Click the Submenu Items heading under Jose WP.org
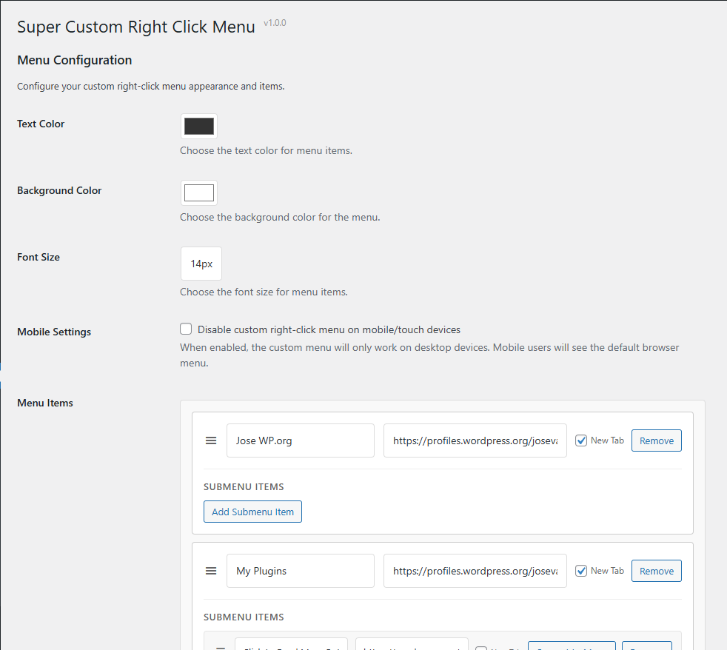The height and width of the screenshot is (650, 727). (244, 486)
